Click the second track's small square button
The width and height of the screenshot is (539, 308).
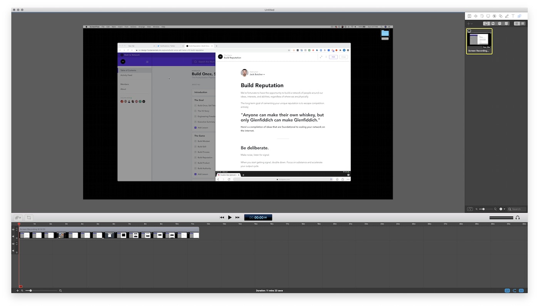pos(17,252)
